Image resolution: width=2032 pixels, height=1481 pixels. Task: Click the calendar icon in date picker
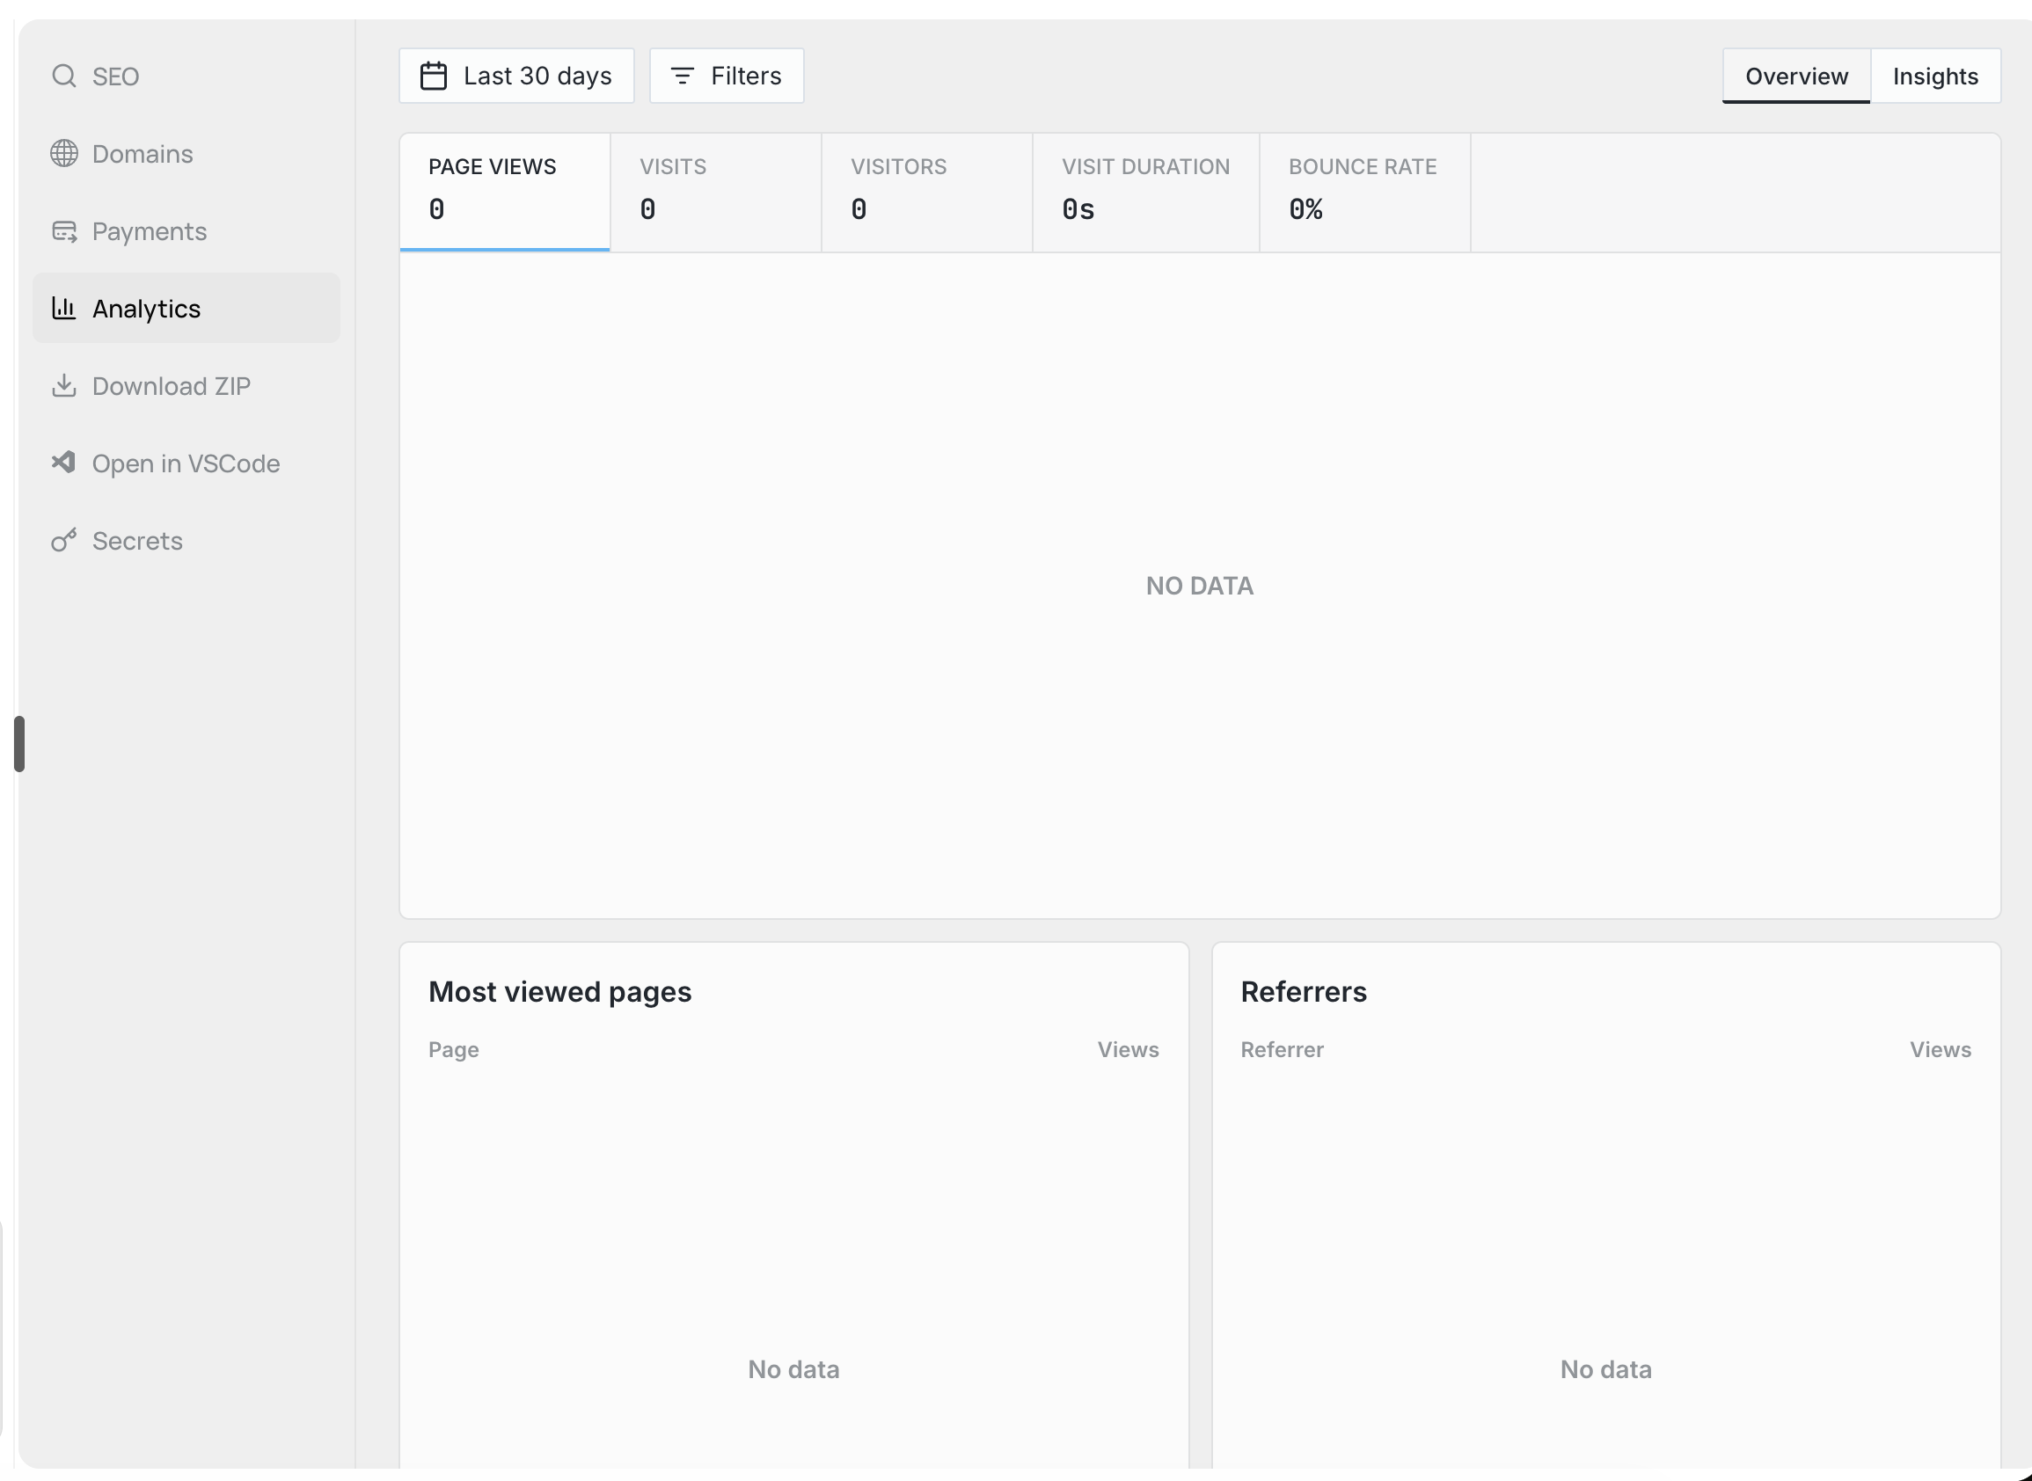pos(433,77)
